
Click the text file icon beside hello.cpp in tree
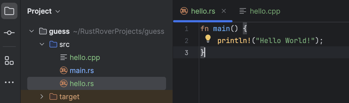pyautogui.click(x=63, y=57)
